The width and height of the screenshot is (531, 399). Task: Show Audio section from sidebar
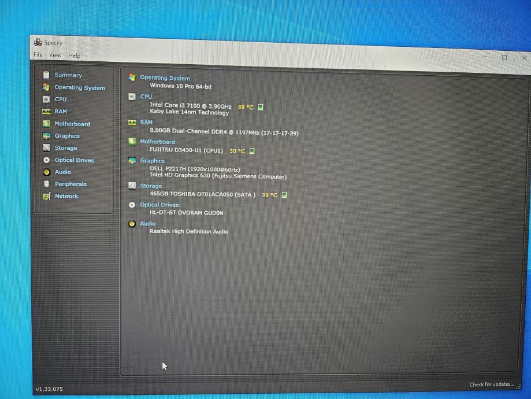[x=63, y=172]
